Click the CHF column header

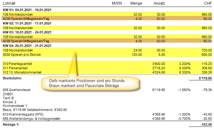coord(208,3)
